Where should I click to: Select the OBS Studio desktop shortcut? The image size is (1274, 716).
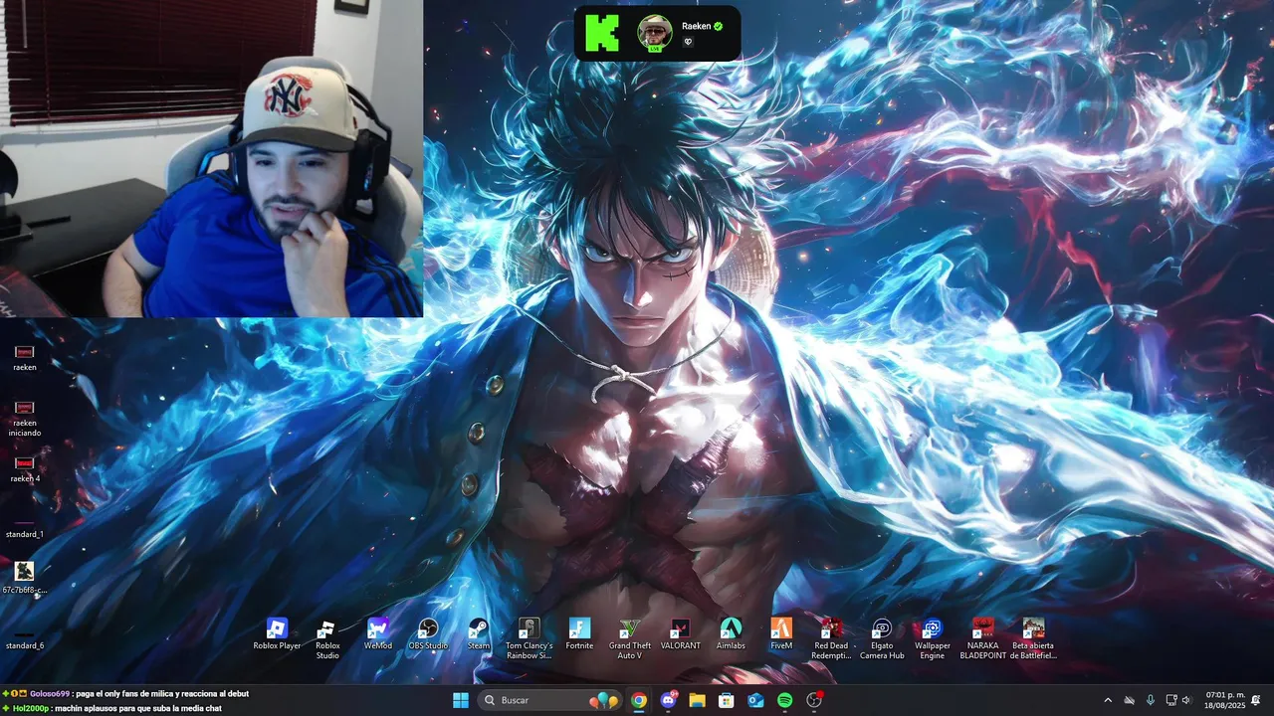428,633
